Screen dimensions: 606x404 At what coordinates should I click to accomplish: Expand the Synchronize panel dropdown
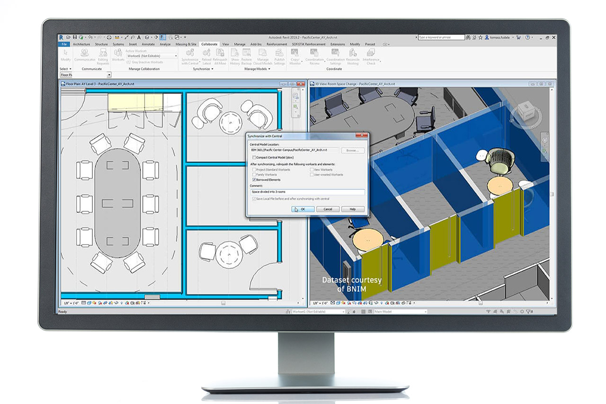tap(211, 69)
